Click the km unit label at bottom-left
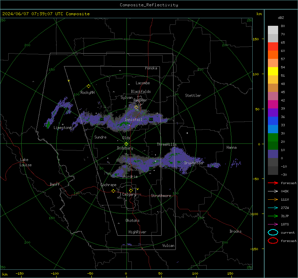 [5, 274]
